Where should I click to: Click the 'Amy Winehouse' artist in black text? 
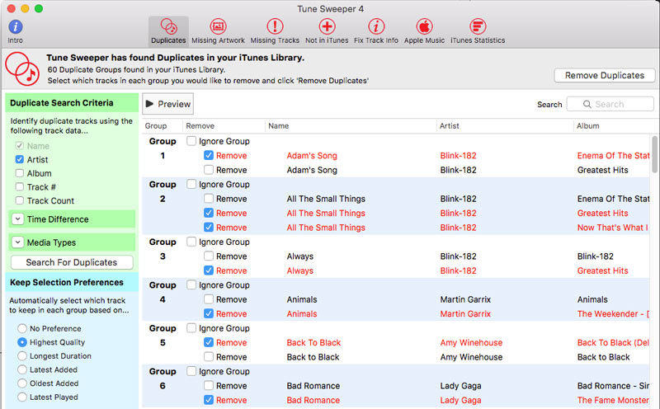pos(471,357)
